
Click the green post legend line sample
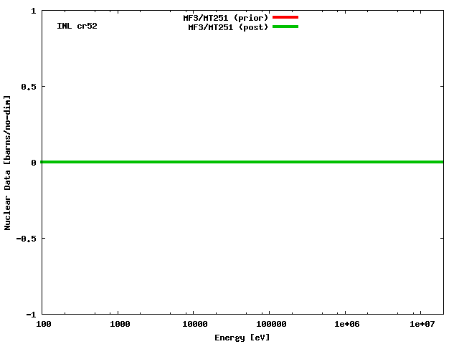pos(285,27)
